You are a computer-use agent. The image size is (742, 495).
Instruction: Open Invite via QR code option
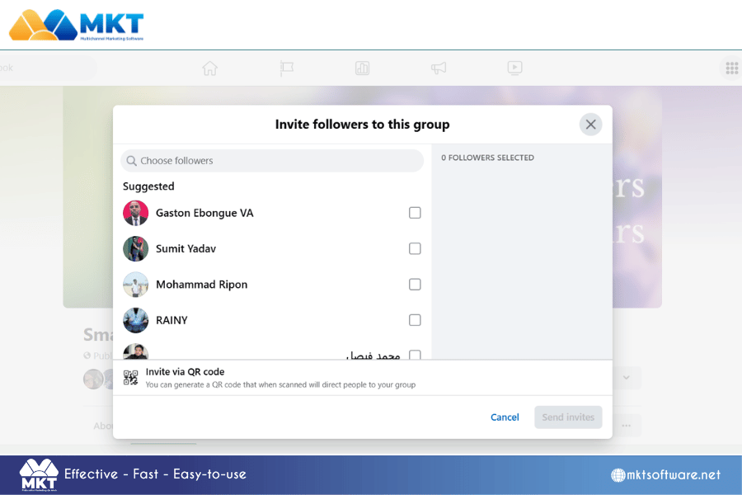[363, 378]
